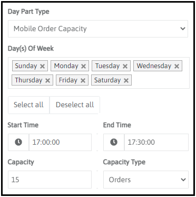Viewport: 196px width, 197px height.
Task: Click the Select all button
Action: [x=28, y=105]
